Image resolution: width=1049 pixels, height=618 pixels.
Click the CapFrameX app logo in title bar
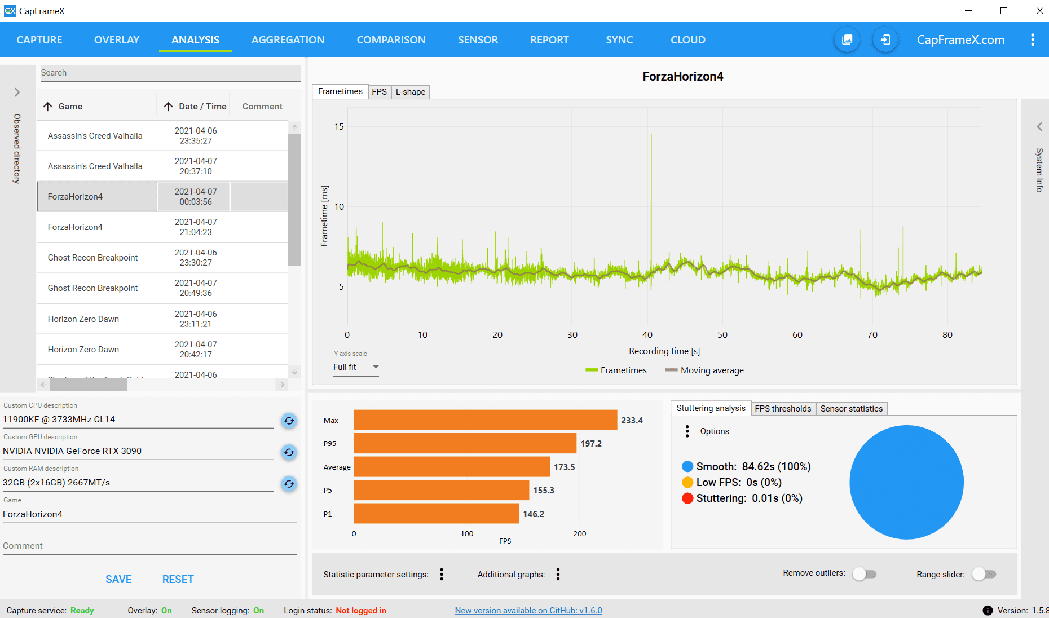pos(10,11)
